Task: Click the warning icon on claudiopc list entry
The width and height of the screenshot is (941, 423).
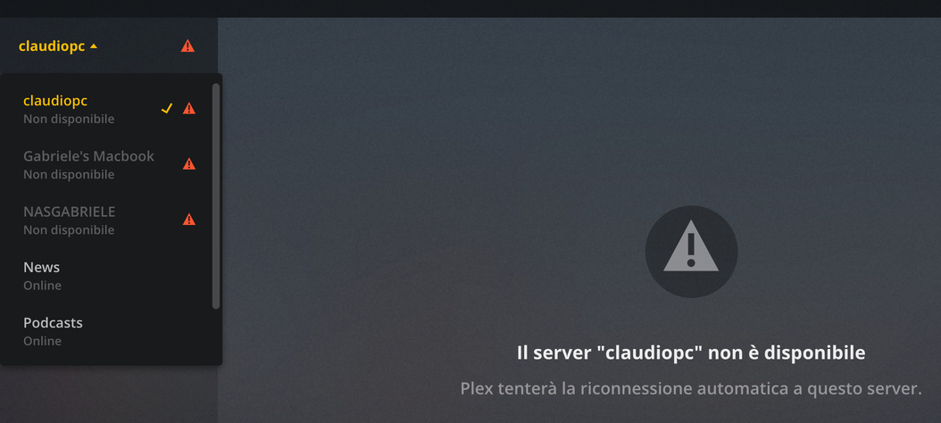Action: [x=189, y=109]
